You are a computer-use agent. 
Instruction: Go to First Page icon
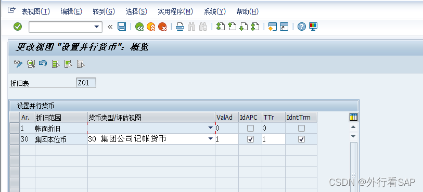(x=221, y=27)
